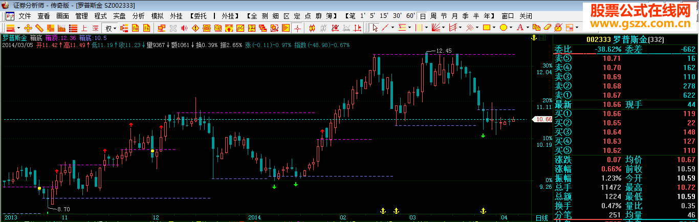Click the 关闭 button
Viewport: 699px width, 222px height.
pyautogui.click(x=525, y=16)
